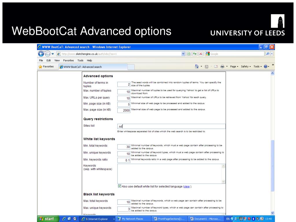Click the Read Mail icon
The image size is (296, 222).
click(216, 66)
